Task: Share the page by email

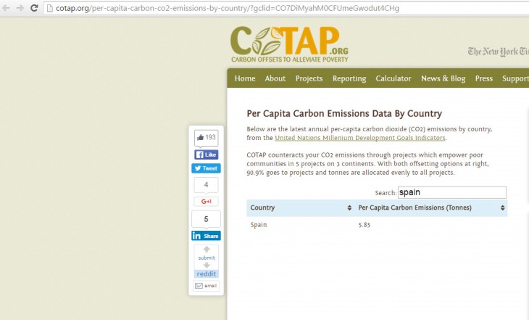Action: point(206,286)
